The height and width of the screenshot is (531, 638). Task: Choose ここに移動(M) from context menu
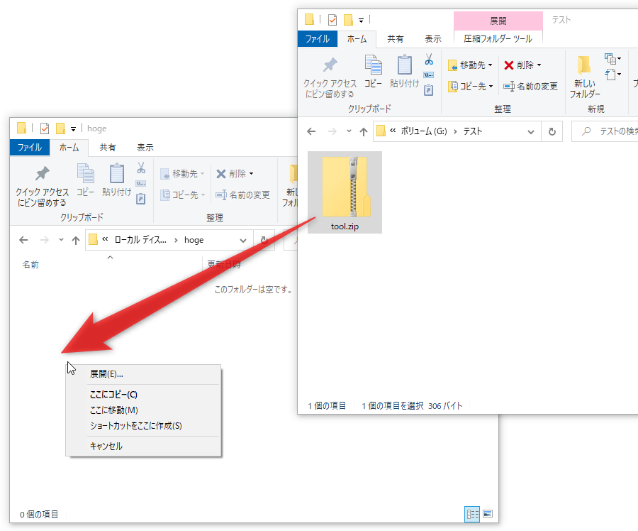click(143, 410)
